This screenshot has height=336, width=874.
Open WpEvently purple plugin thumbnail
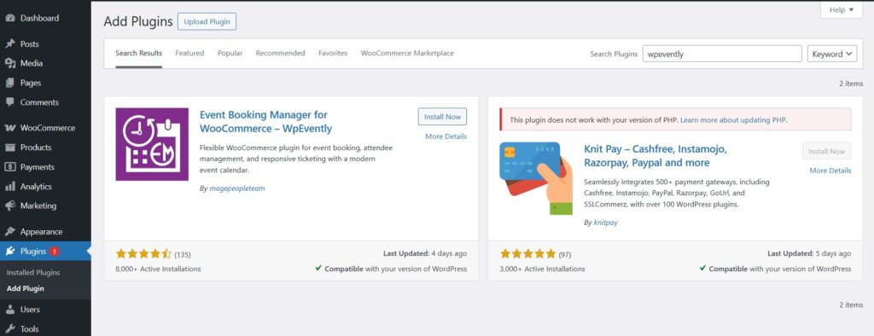click(x=152, y=144)
